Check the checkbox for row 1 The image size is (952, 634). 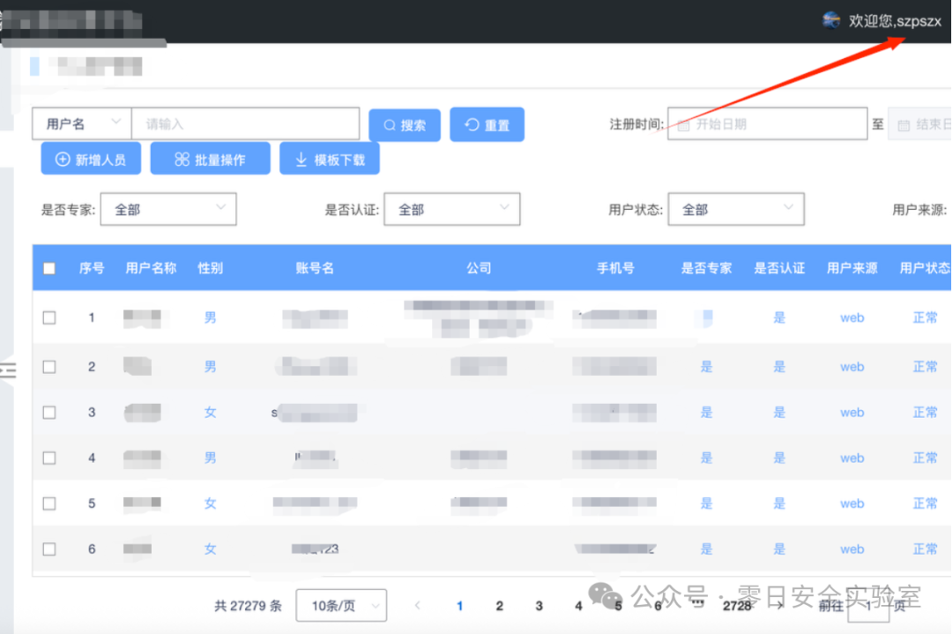click(49, 317)
